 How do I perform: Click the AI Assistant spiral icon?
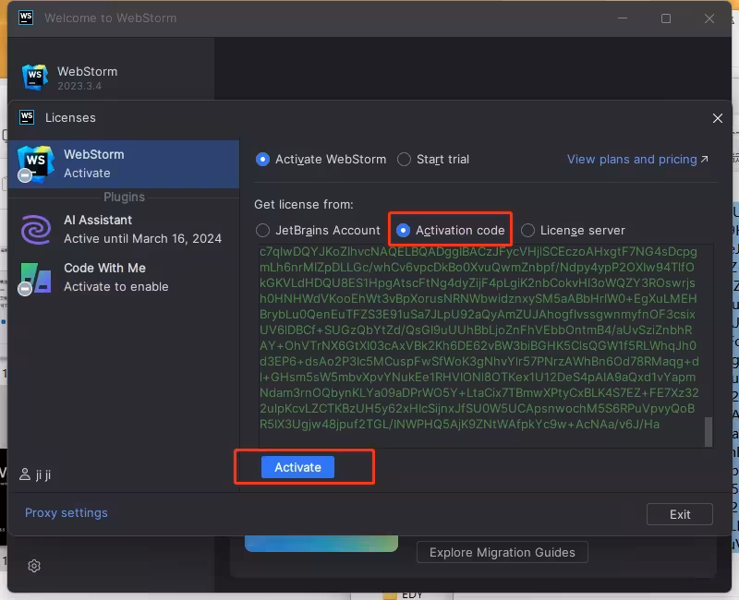point(36,229)
